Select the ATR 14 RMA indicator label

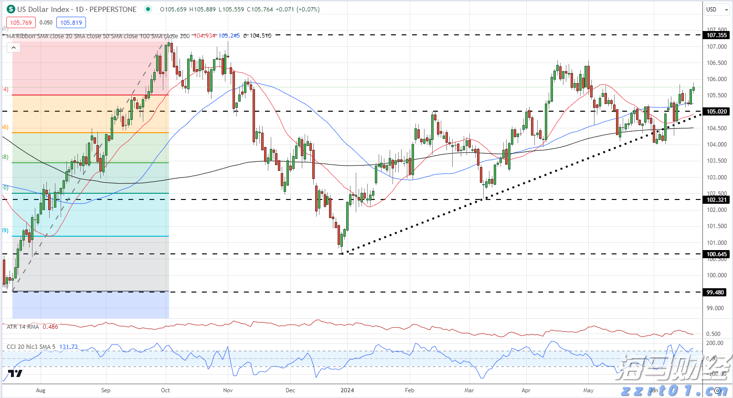point(23,327)
